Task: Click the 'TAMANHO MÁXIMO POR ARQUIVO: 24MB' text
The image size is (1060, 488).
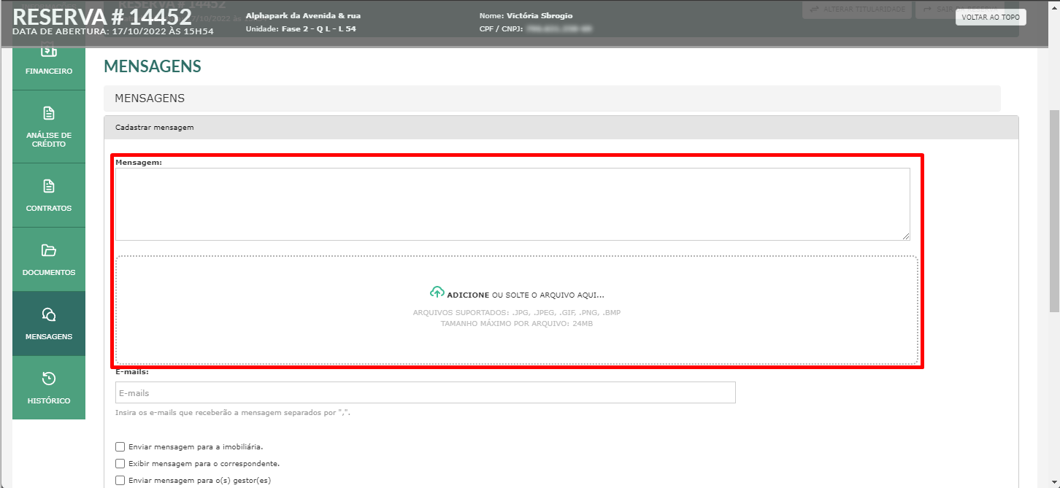Action: pyautogui.click(x=517, y=323)
